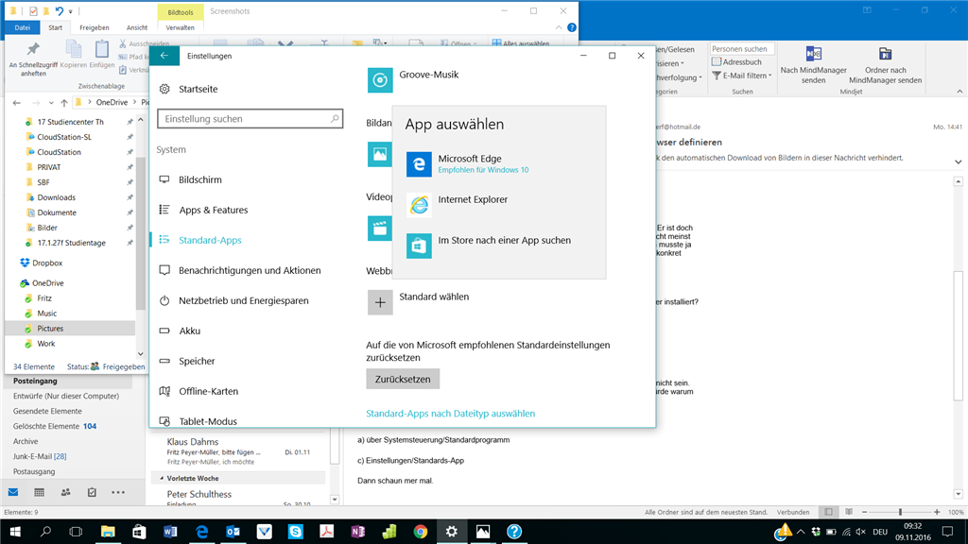Screen dimensions: 968x544
Task: Show hidden system tray icons
Action: [801, 531]
